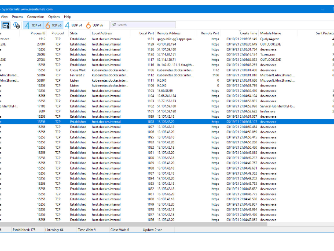Viewport: 334px width, 251px height.
Task: Open the Connection menu
Action: tap(35, 17)
